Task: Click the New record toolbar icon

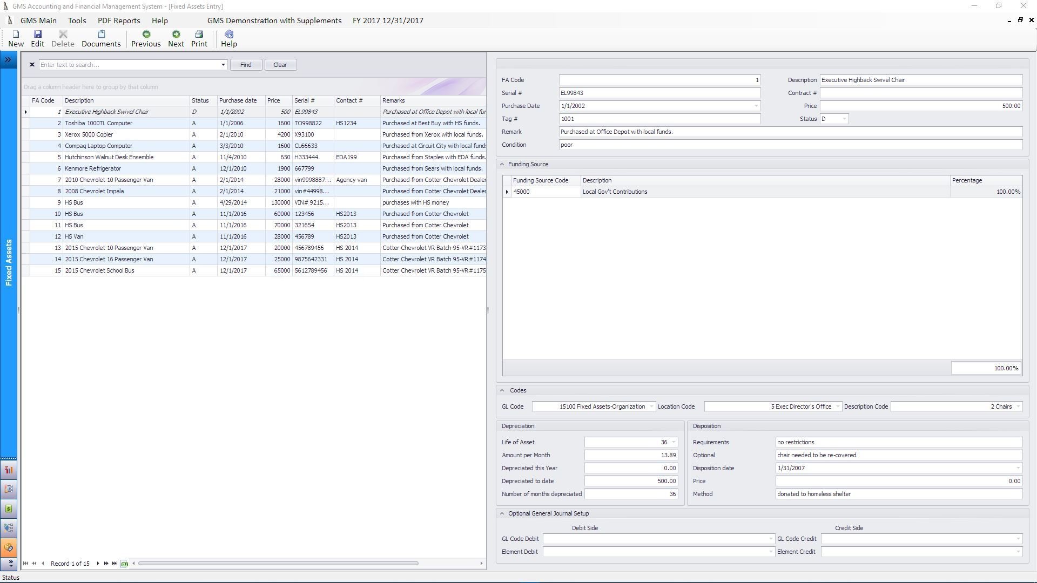Action: pyautogui.click(x=16, y=38)
